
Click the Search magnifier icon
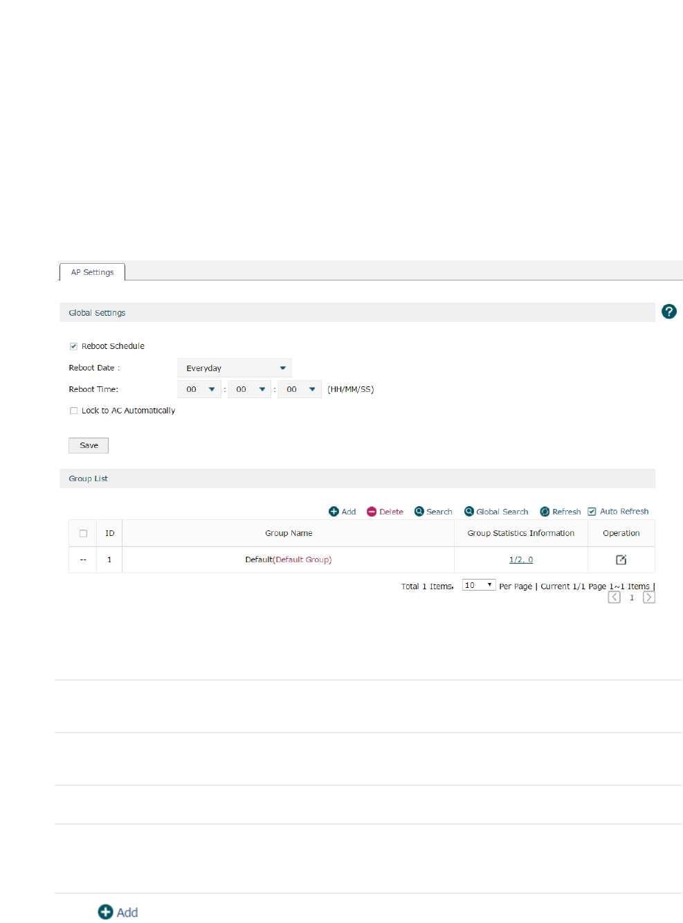click(x=419, y=512)
